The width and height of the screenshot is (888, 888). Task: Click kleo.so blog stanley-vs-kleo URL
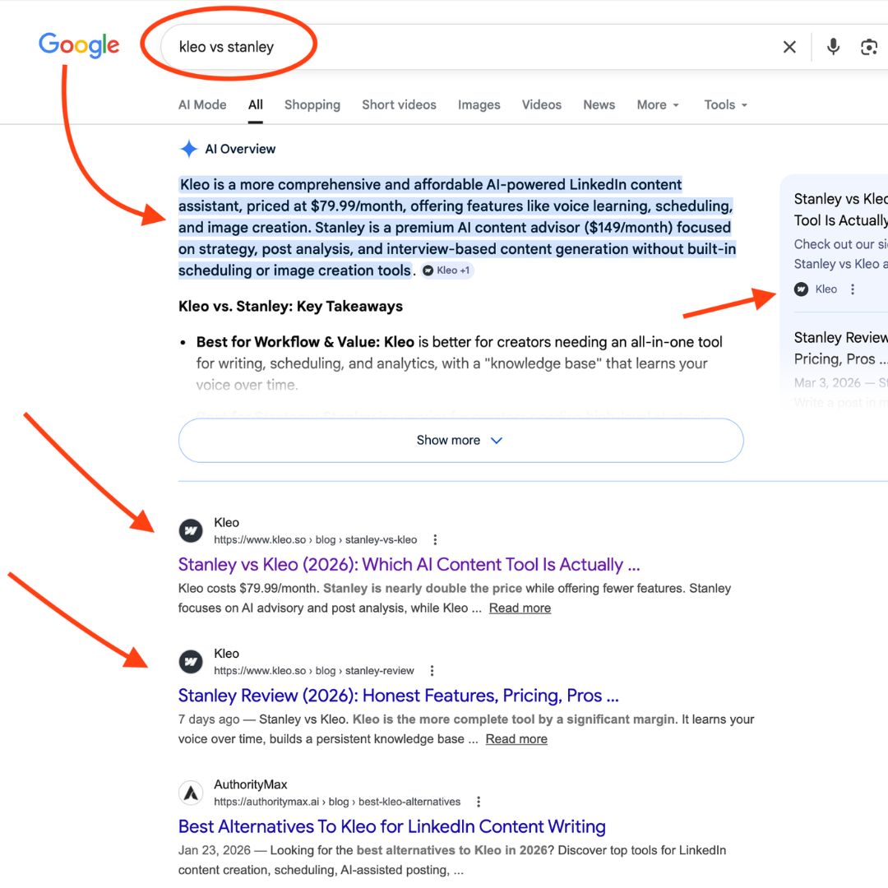(316, 539)
